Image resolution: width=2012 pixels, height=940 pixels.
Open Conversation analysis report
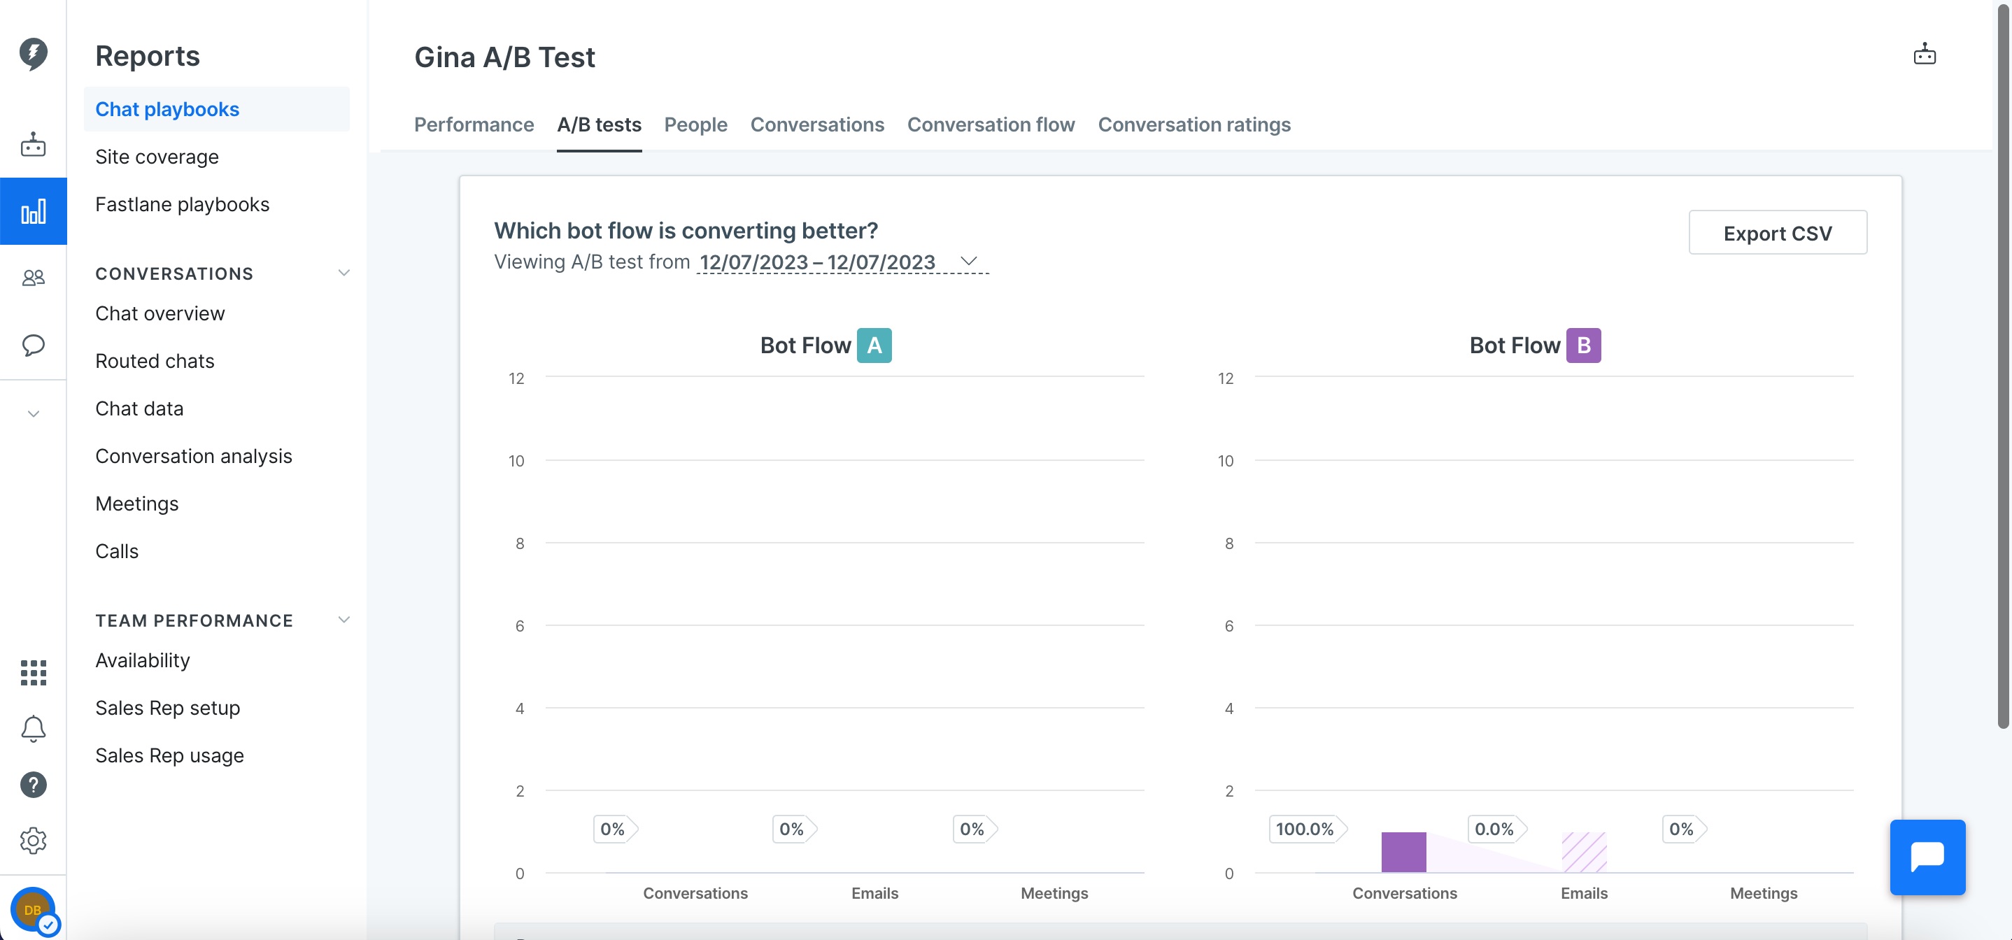(x=193, y=457)
